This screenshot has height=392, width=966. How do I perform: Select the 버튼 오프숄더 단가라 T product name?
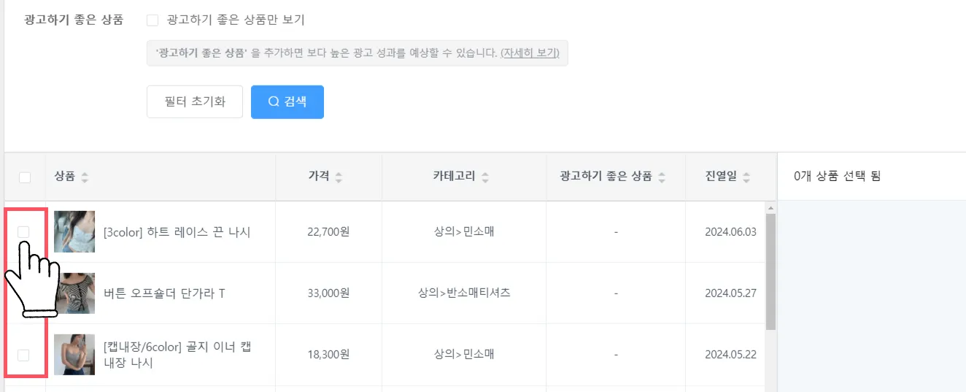tap(165, 293)
